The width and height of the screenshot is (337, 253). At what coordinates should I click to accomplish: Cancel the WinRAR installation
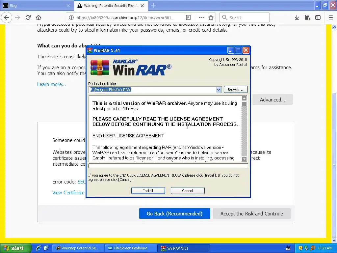coord(187,191)
